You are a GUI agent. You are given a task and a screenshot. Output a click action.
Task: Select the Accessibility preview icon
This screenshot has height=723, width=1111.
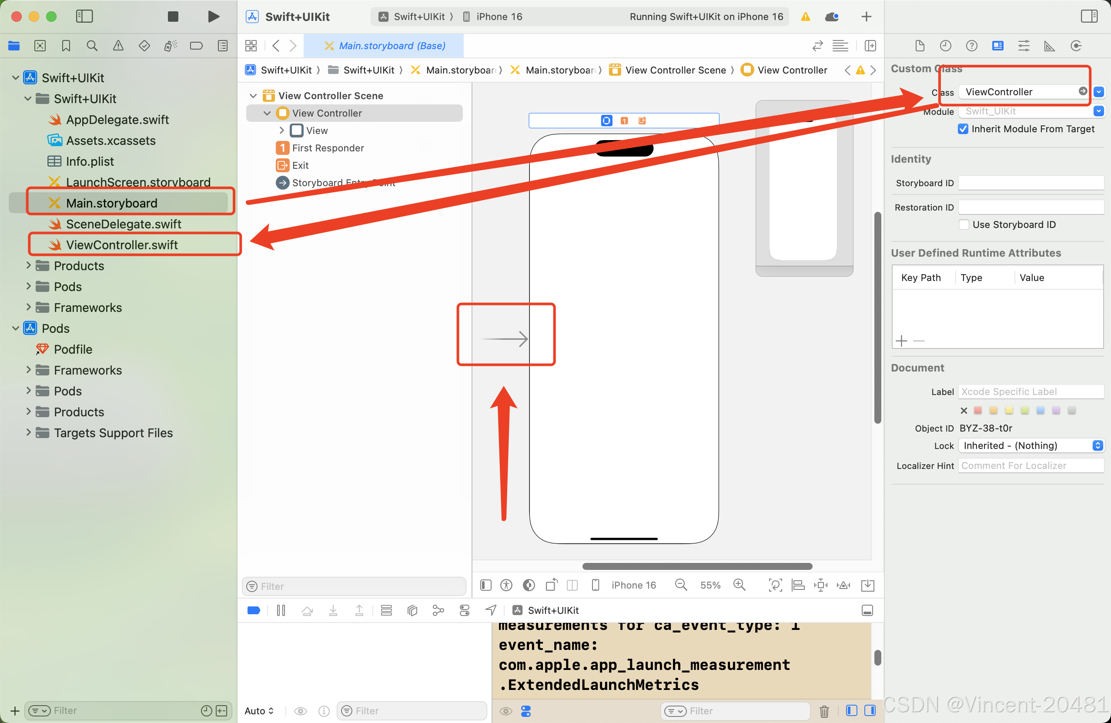[x=506, y=585]
